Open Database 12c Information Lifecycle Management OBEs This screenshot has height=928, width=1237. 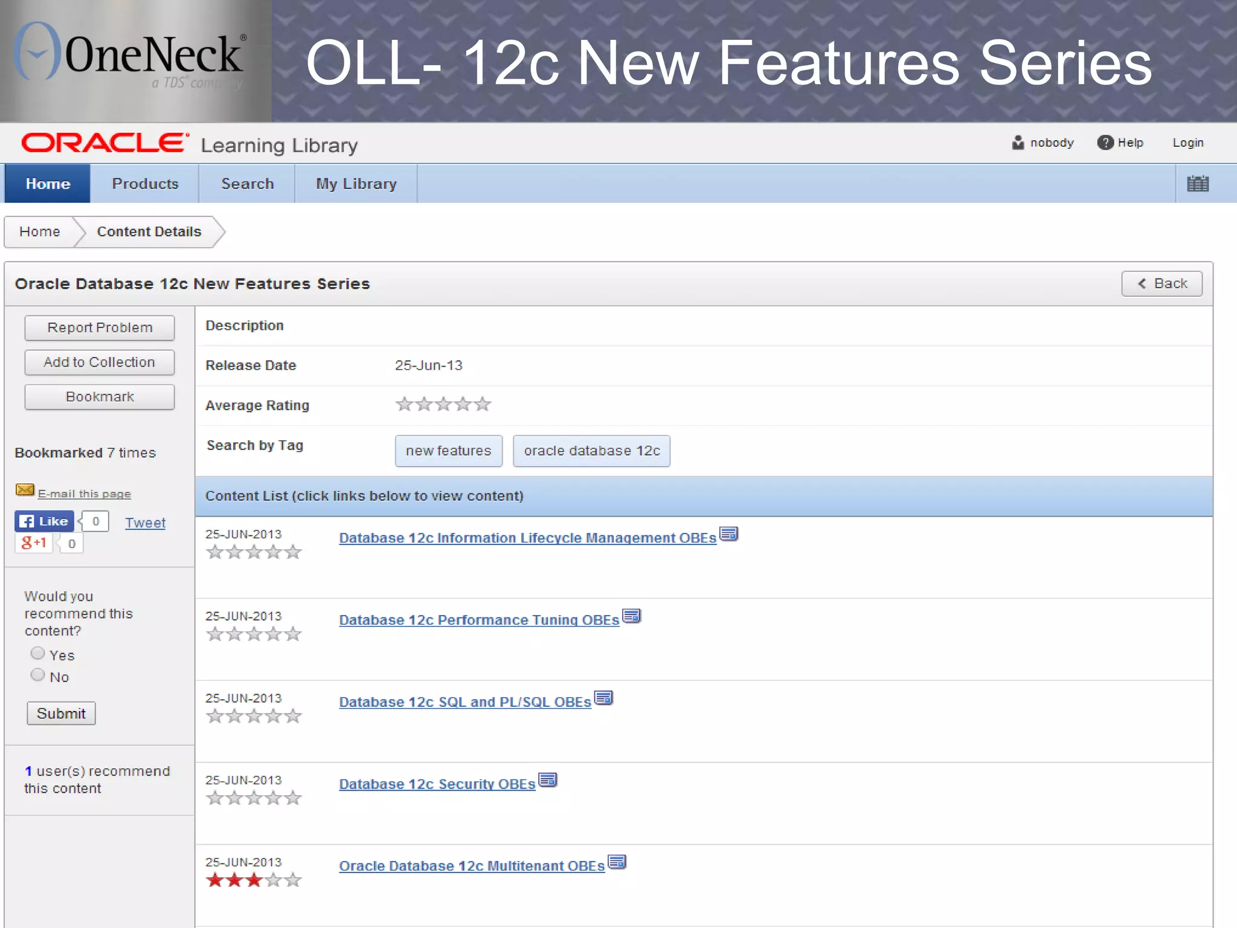(528, 538)
